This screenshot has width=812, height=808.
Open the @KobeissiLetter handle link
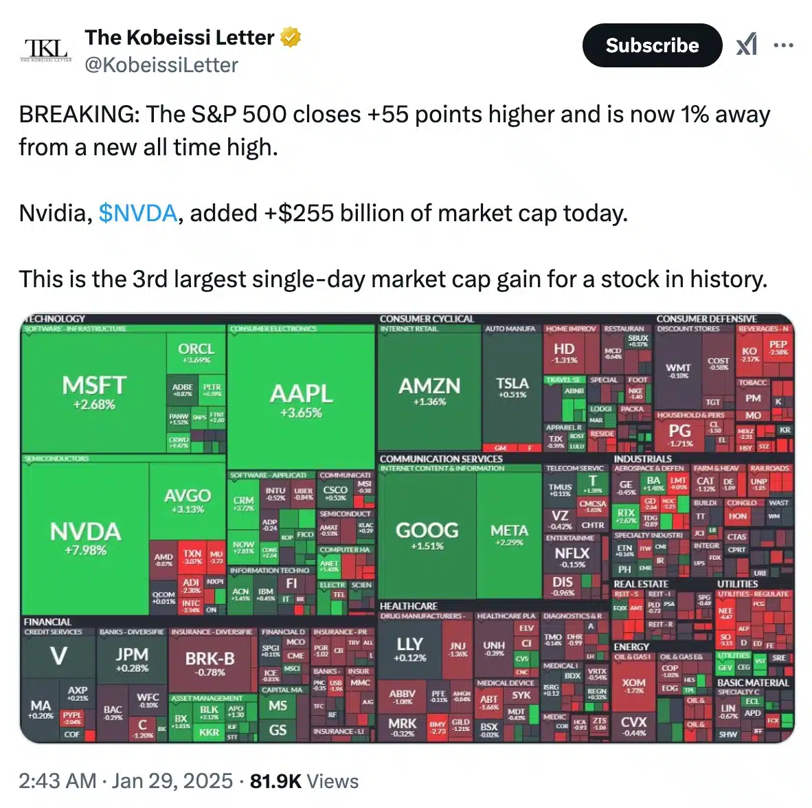(161, 65)
